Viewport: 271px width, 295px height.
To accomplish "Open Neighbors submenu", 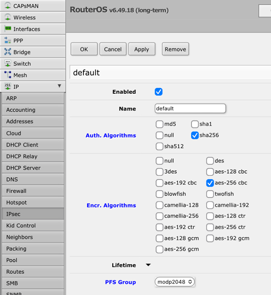I will click(x=33, y=237).
